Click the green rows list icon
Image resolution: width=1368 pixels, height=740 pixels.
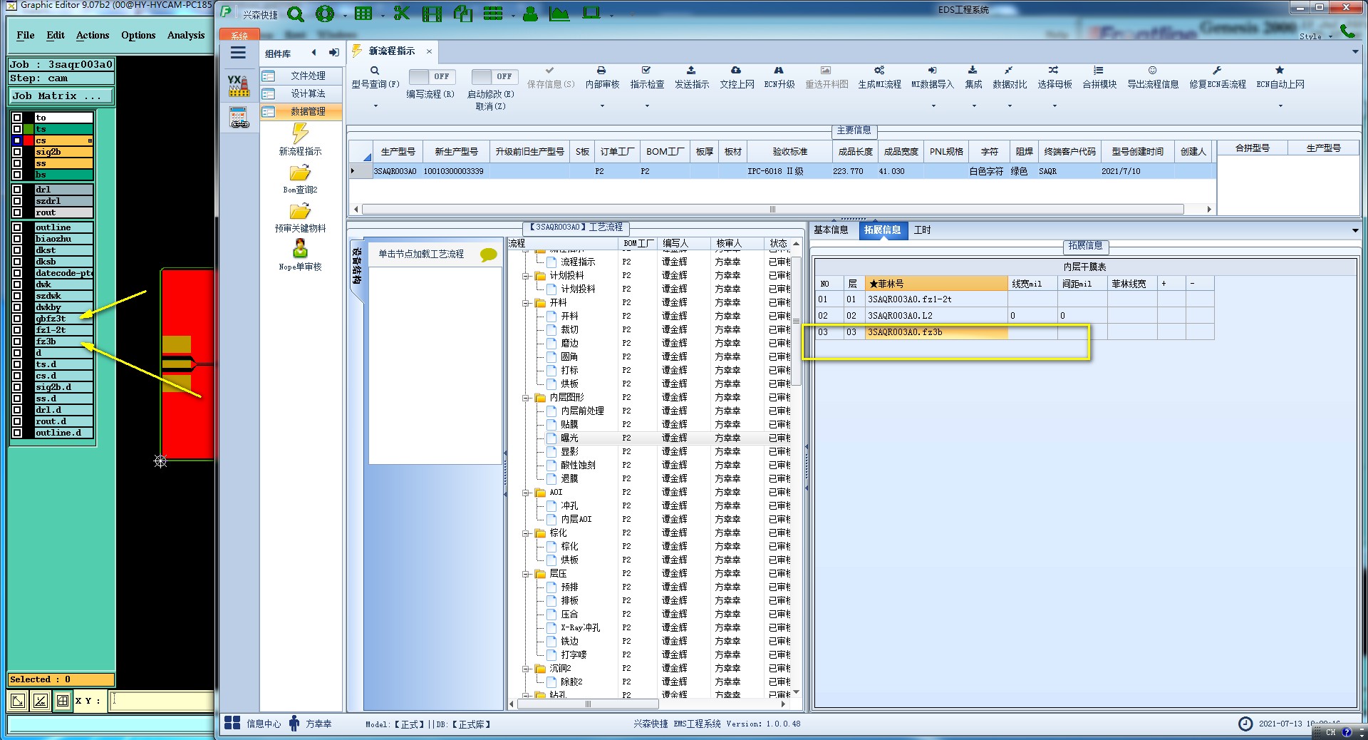pos(493,14)
